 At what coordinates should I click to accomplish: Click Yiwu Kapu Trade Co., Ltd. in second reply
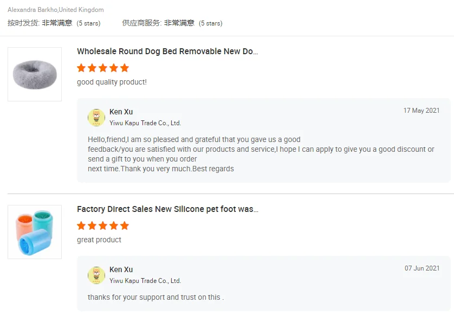coord(145,281)
